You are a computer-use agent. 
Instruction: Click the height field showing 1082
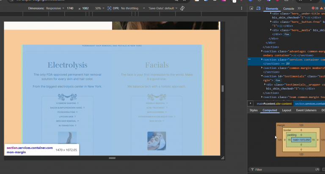click(x=85, y=8)
